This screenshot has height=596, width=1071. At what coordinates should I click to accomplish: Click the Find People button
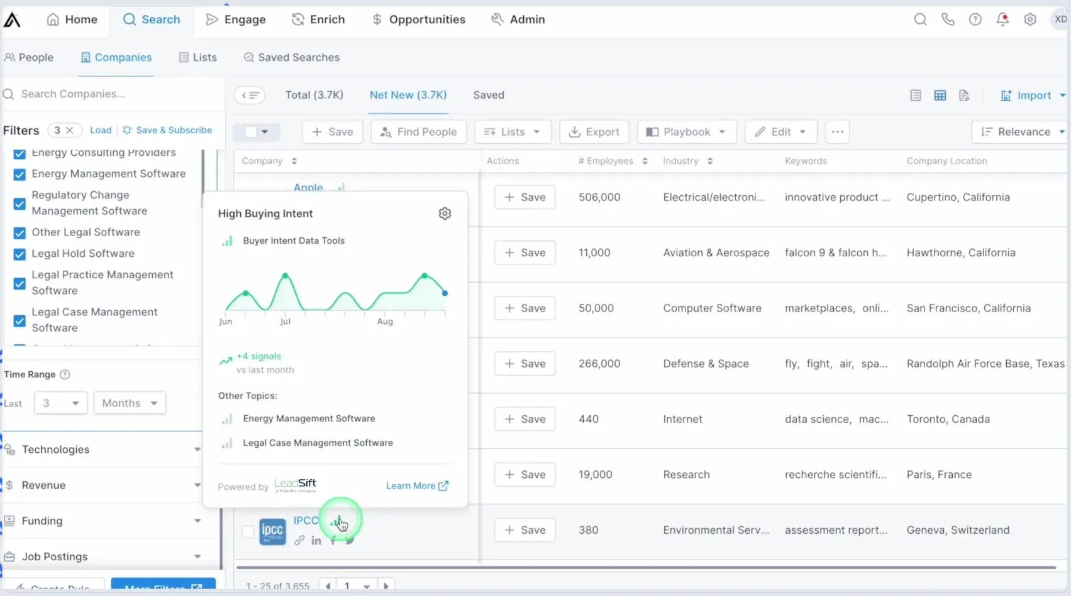(418, 132)
